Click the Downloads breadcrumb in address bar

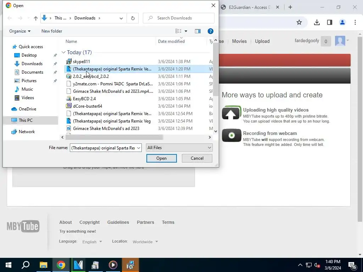(85, 18)
